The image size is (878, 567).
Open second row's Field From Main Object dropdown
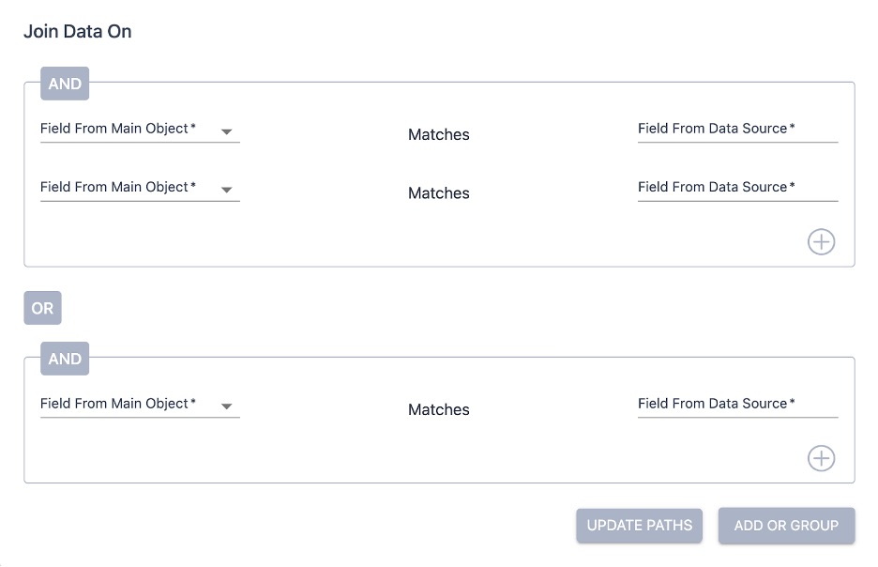pos(140,188)
